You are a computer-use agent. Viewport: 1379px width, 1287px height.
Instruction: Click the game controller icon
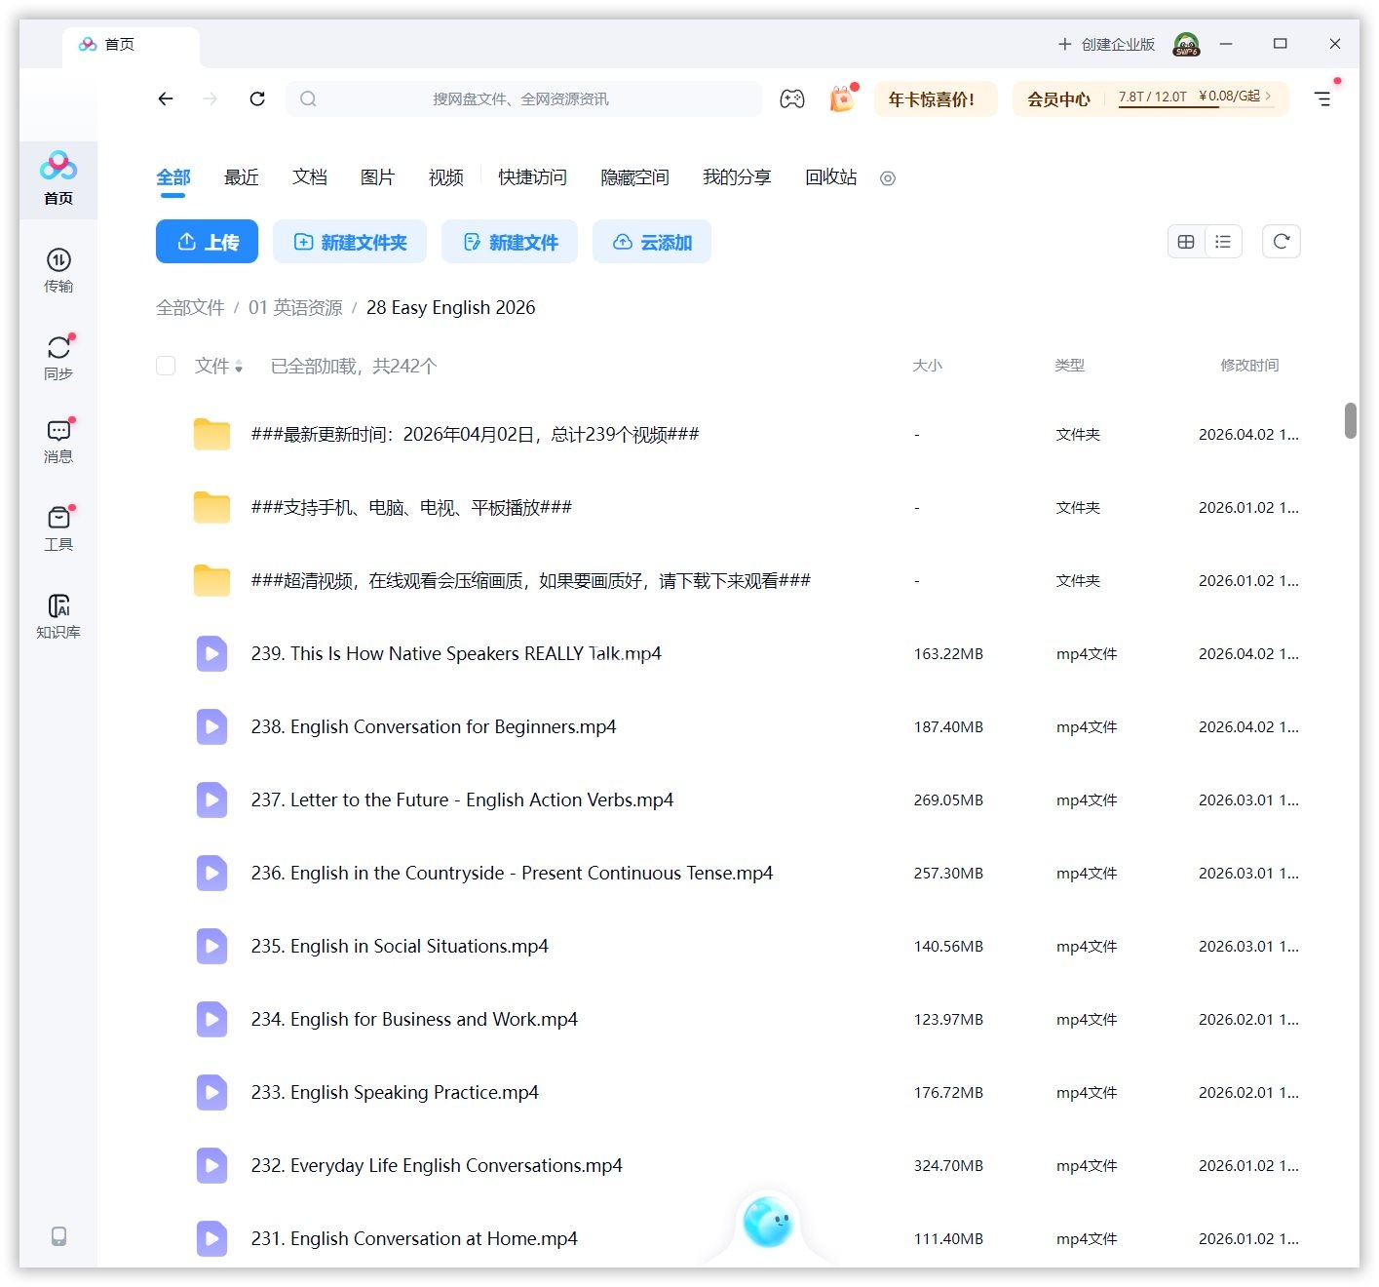pos(792,98)
